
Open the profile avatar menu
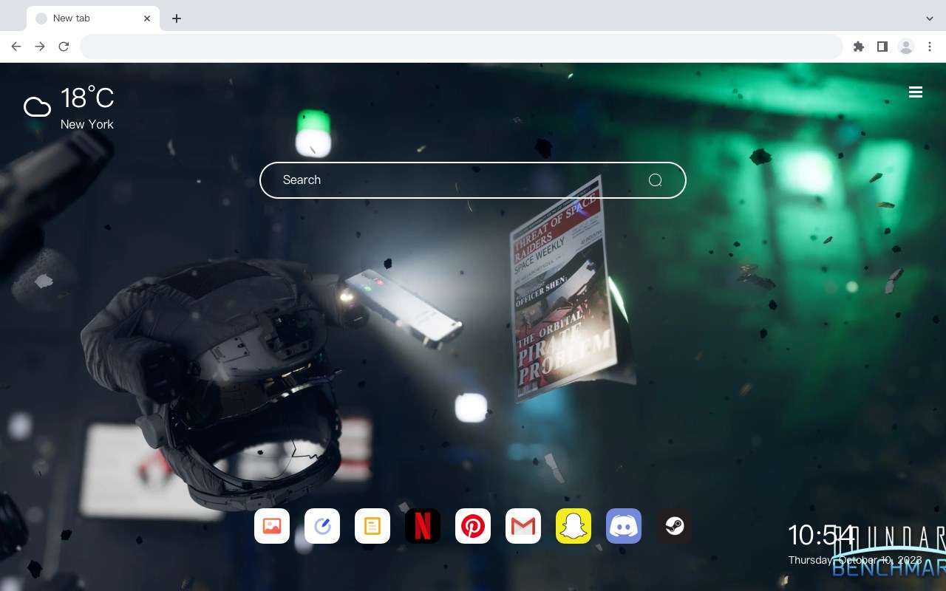tap(906, 47)
